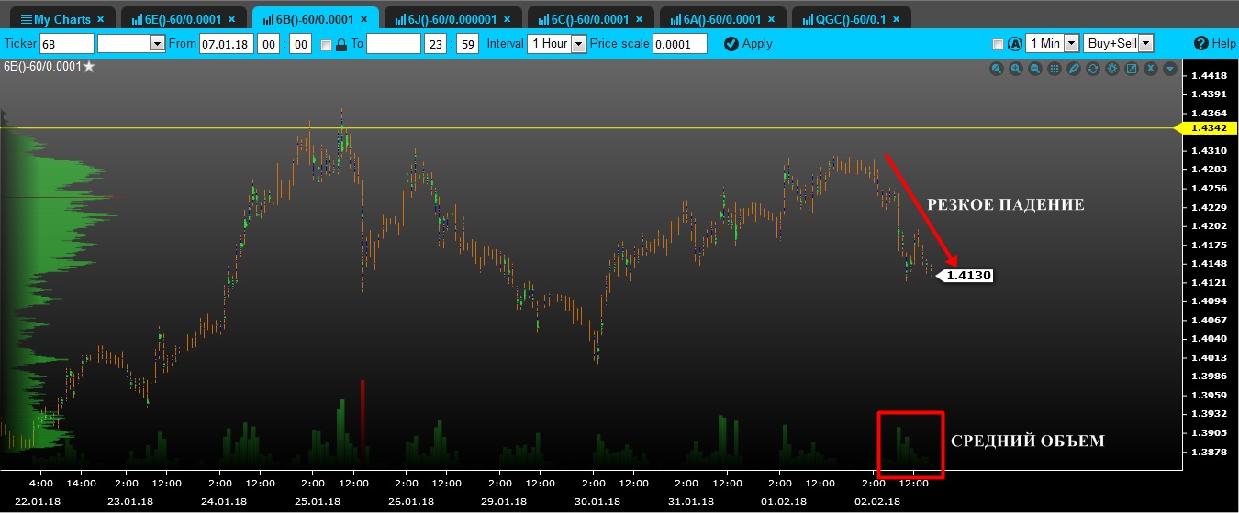This screenshot has width=1239, height=513.
Task: Click the From date field 07.01.18
Action: tap(226, 43)
